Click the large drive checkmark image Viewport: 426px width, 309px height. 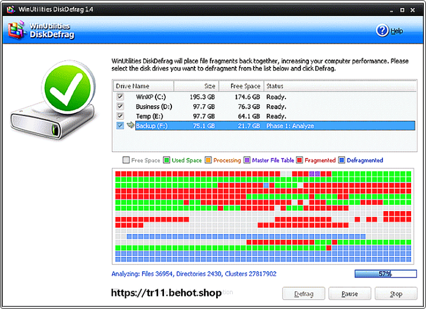coord(55,100)
